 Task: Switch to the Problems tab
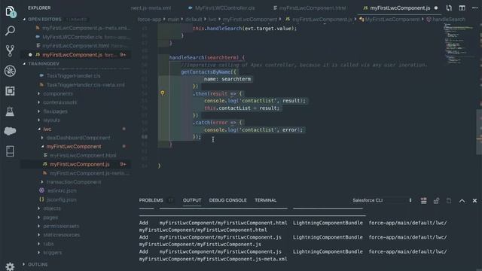click(151, 200)
